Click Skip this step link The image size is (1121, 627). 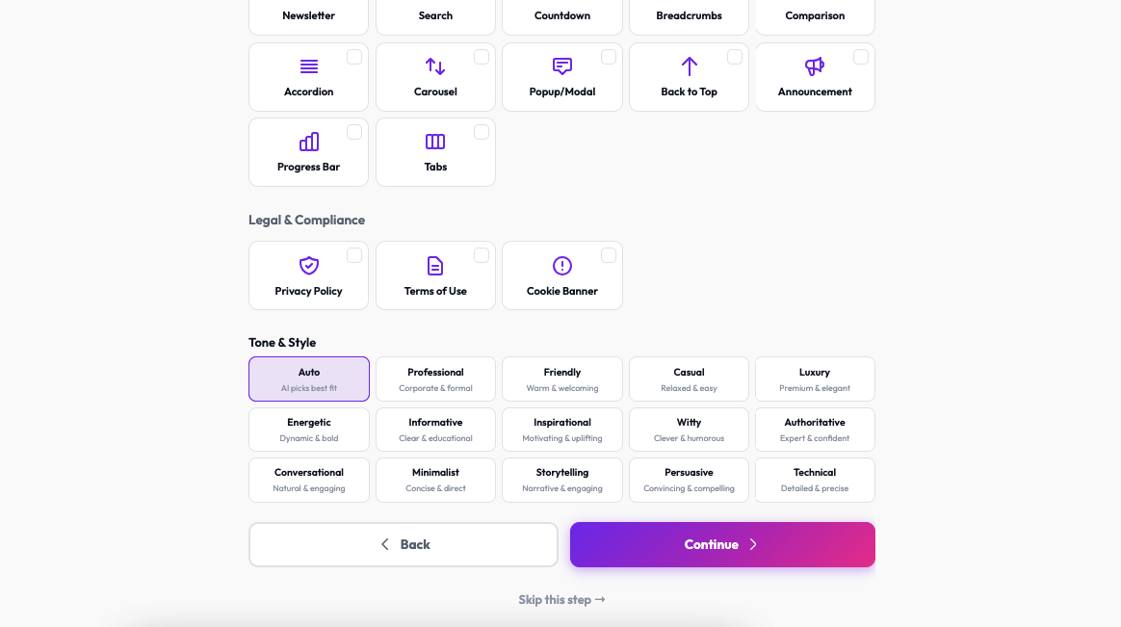pyautogui.click(x=561, y=600)
